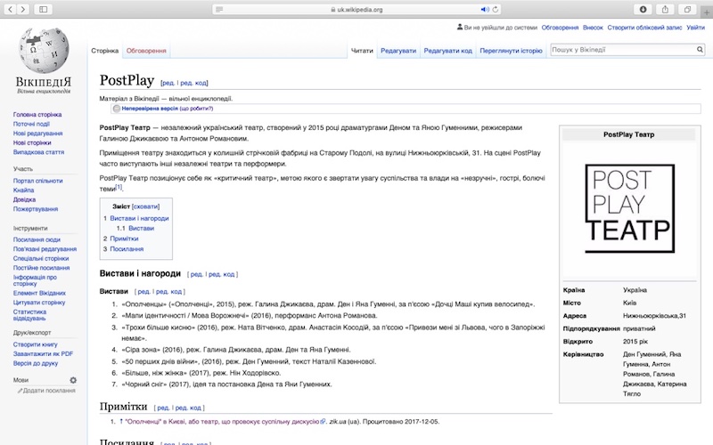The height and width of the screenshot is (445, 713).
Task: Open Головна сторінка sidebar link
Action: tap(37, 115)
